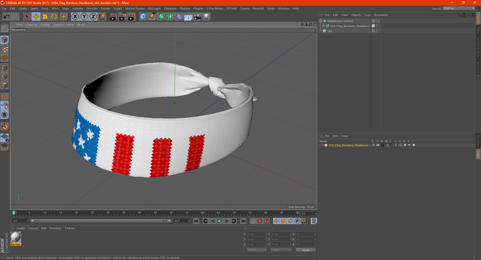
Task: Switch to Texture mode
Action: pos(5,49)
